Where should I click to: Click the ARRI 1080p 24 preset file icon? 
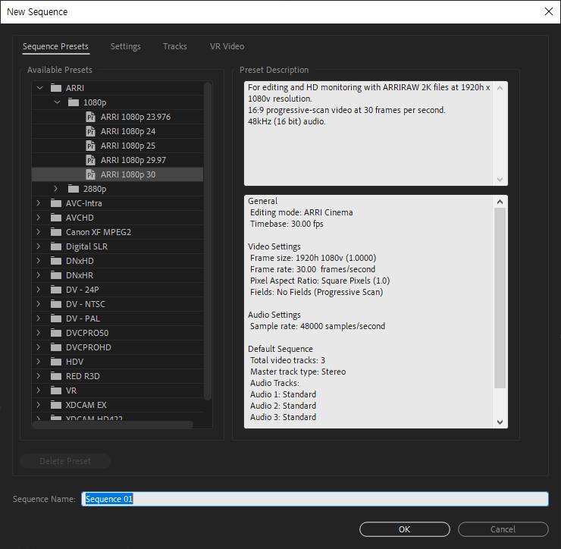91,131
